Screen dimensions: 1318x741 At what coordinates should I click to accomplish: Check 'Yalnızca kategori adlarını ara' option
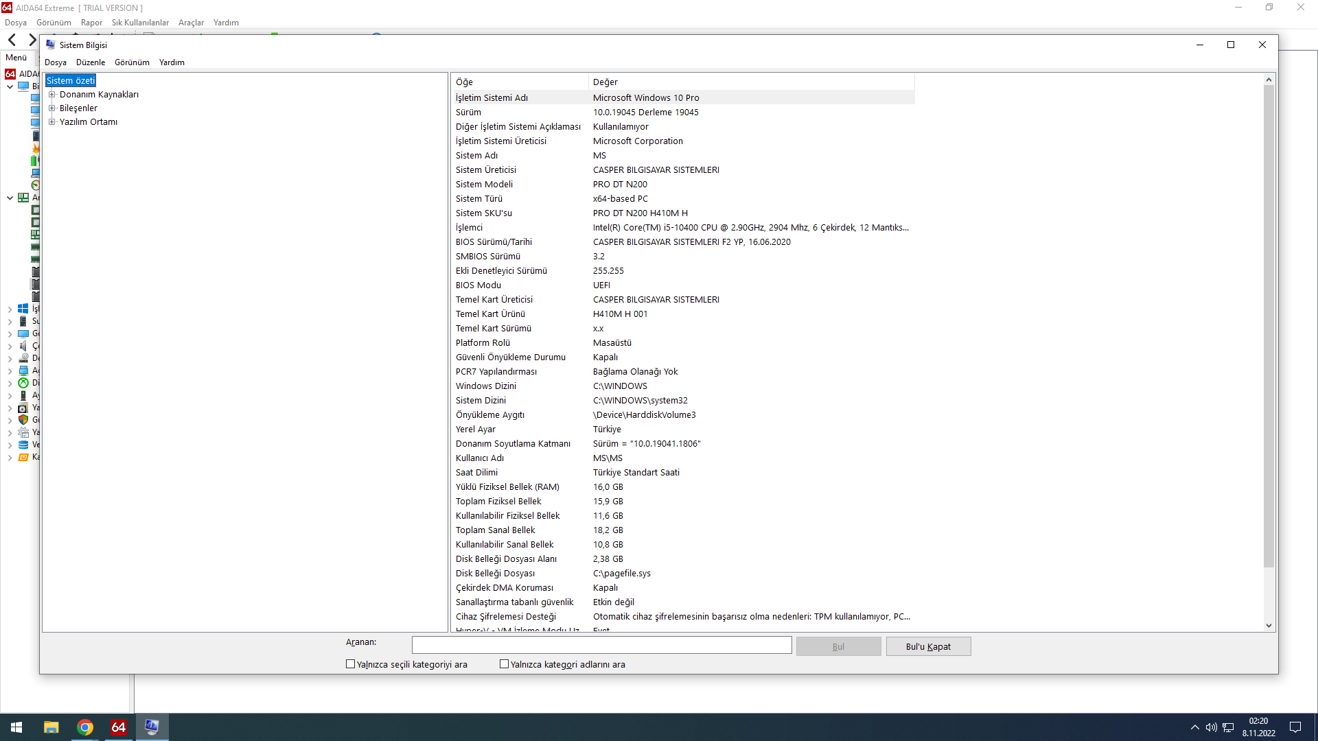pyautogui.click(x=505, y=664)
